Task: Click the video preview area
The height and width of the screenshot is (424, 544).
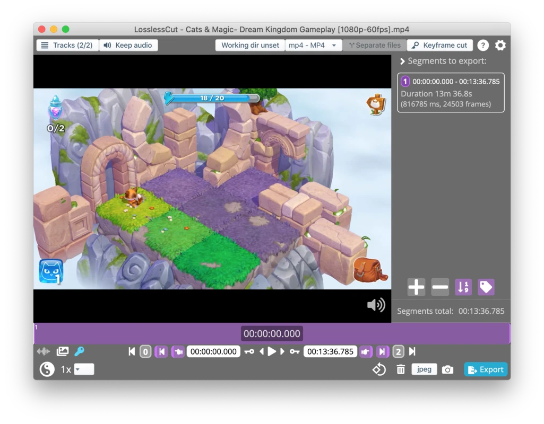Action: click(212, 189)
